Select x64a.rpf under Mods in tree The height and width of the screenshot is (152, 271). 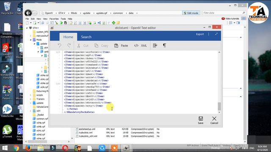(42, 75)
